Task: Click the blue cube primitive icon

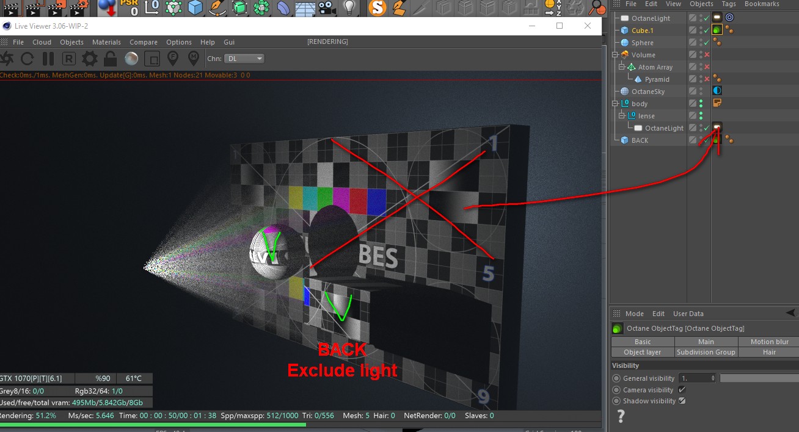Action: [x=195, y=7]
